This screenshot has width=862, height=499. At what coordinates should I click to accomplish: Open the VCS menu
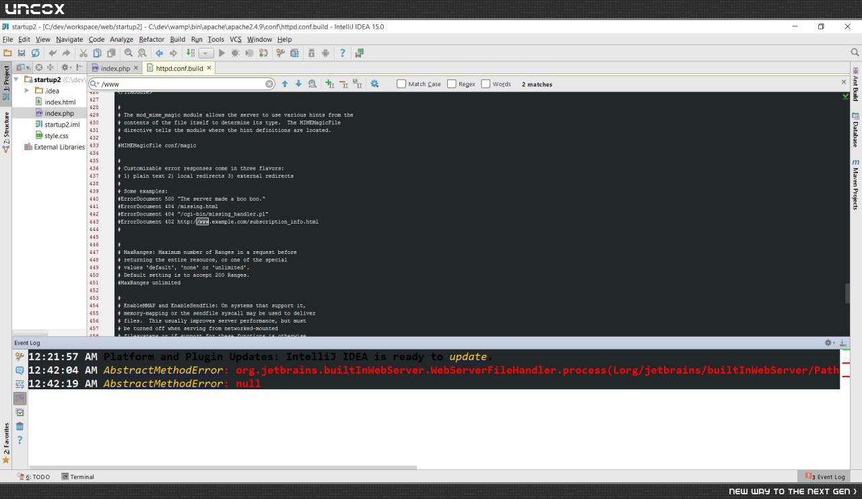pyautogui.click(x=235, y=39)
